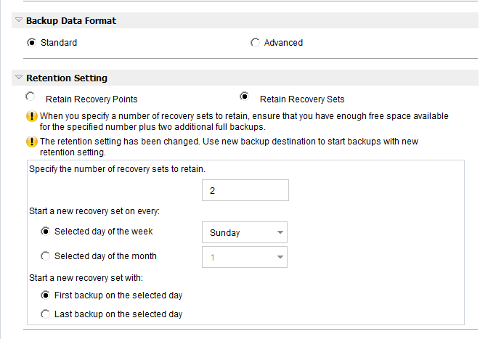Open the day-of-month dropdown showing 1
Image resolution: width=488 pixels, height=339 pixels.
pos(245,257)
